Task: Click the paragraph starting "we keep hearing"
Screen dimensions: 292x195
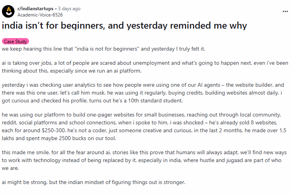Action: (x=103, y=49)
